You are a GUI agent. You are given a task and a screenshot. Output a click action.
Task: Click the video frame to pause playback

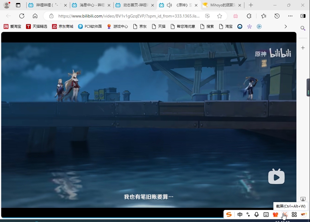149,125
